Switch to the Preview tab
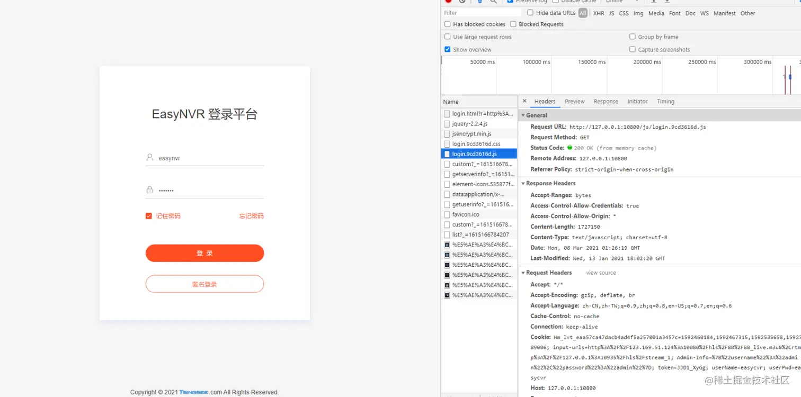 [575, 102]
